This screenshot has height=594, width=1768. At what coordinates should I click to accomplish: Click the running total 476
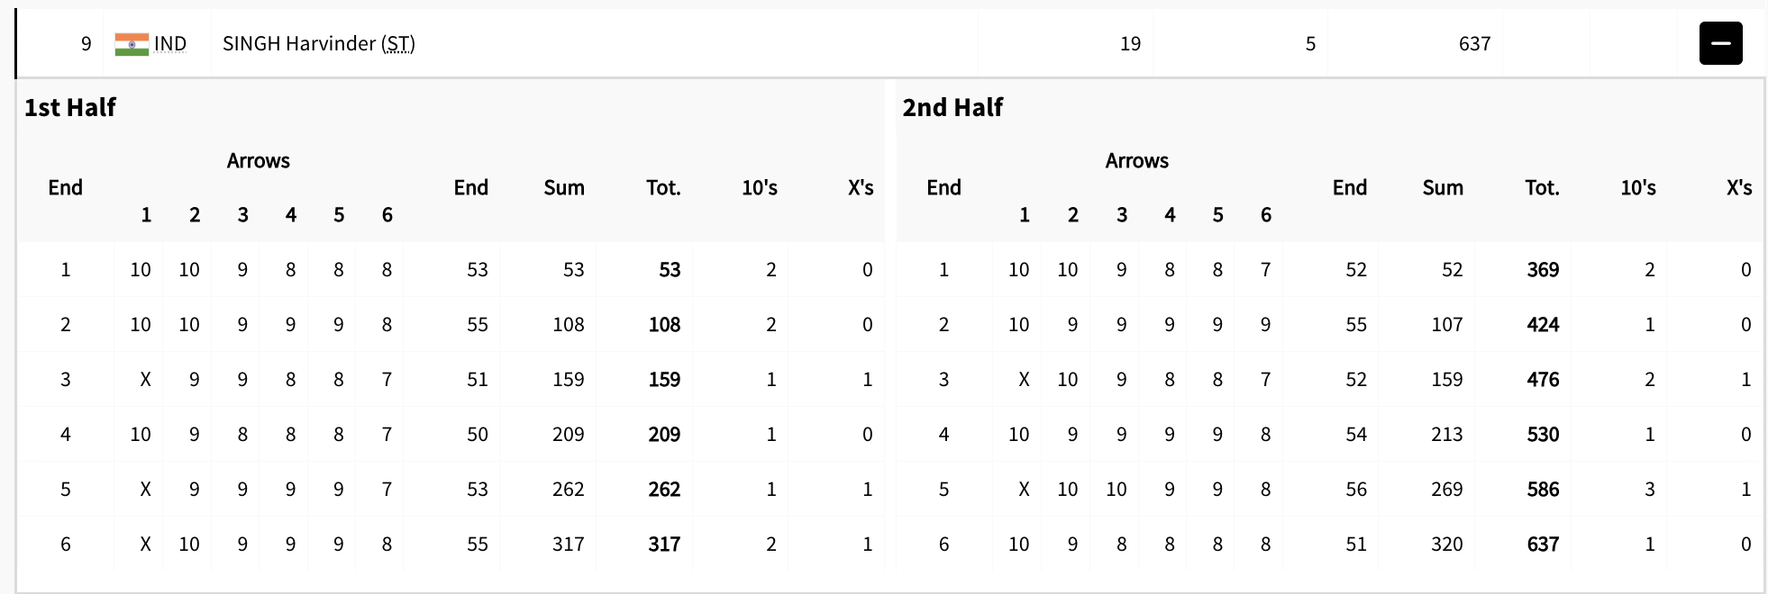[1543, 380]
